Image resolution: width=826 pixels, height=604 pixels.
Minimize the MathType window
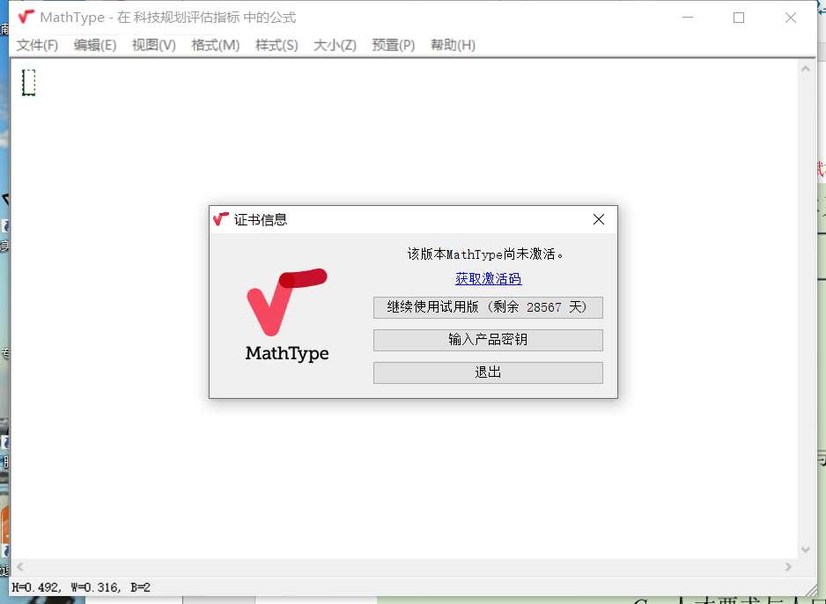point(688,18)
